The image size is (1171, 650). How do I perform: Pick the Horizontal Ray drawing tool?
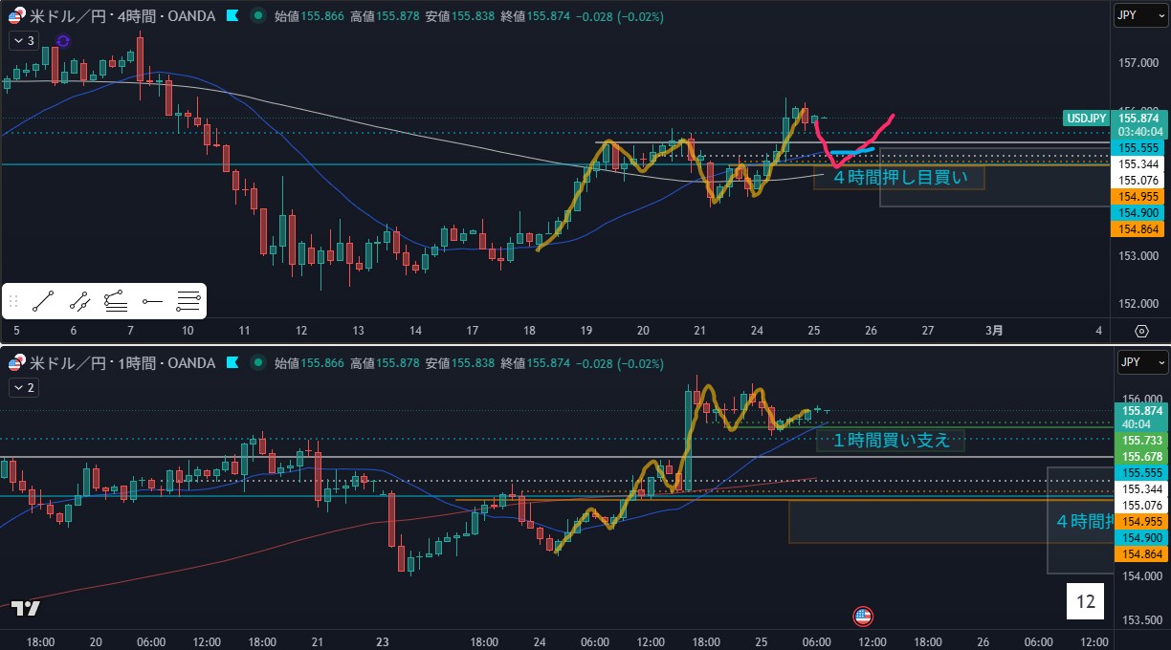(152, 301)
